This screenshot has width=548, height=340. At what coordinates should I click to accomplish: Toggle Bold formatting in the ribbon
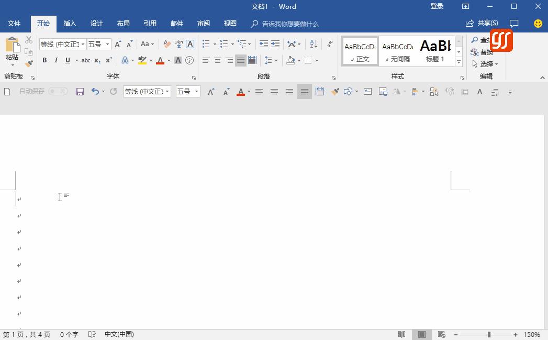[x=44, y=60]
